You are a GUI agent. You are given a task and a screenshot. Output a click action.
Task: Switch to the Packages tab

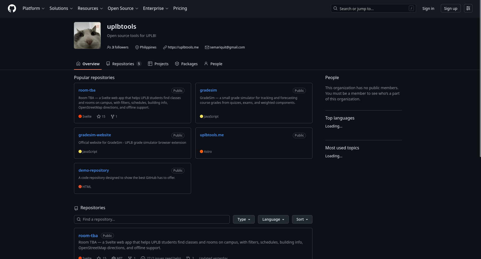click(x=186, y=64)
